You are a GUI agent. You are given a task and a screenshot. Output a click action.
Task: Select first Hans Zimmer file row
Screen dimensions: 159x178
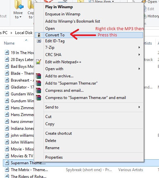point(19,108)
